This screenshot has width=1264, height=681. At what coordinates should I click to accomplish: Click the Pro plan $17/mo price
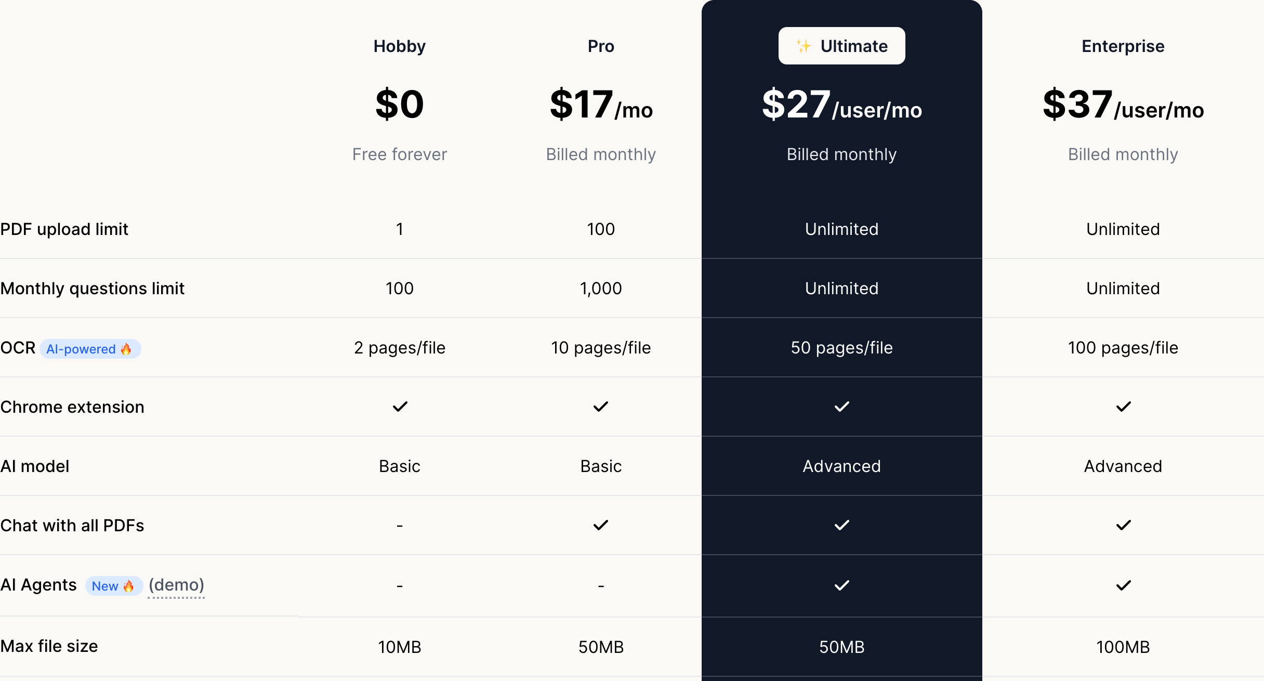pos(601,104)
